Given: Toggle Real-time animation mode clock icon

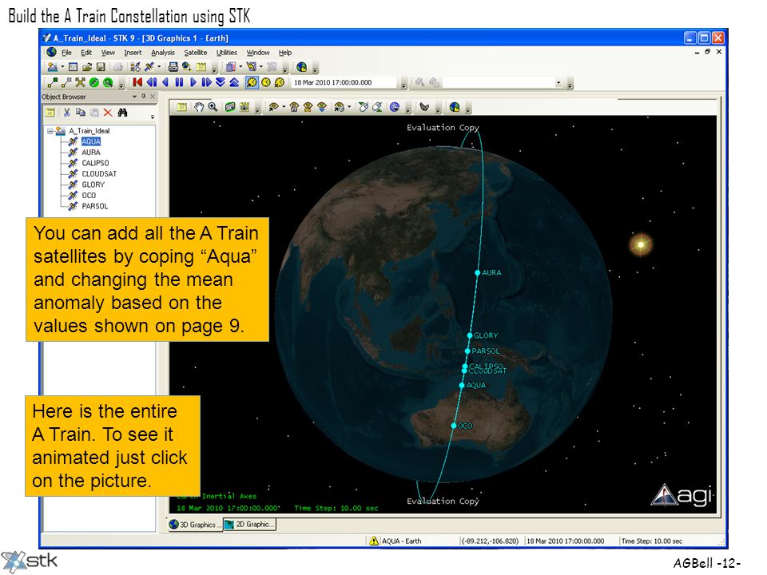Looking at the screenshot, I should [265, 82].
